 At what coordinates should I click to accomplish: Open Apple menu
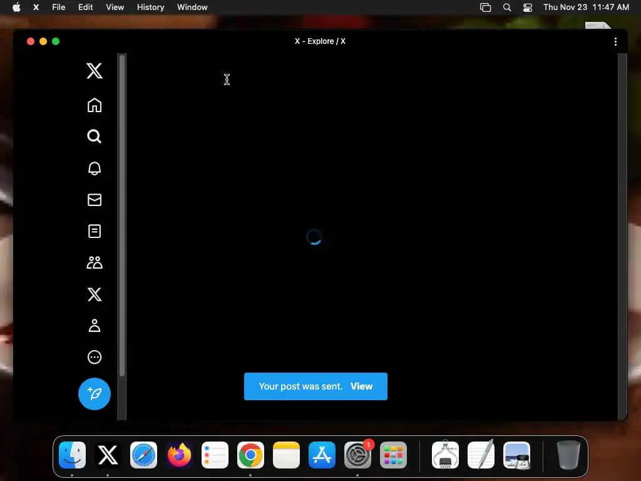coord(16,7)
